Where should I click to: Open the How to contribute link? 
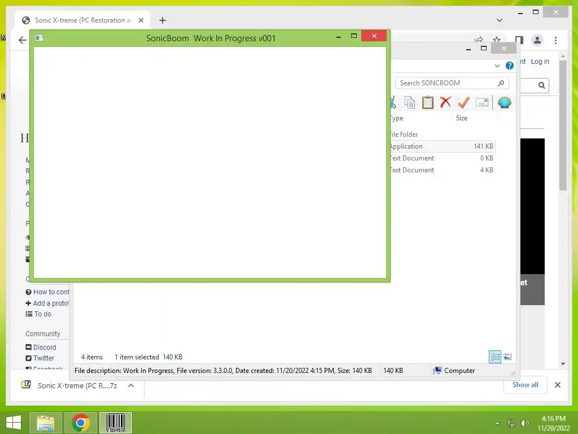coord(47,292)
